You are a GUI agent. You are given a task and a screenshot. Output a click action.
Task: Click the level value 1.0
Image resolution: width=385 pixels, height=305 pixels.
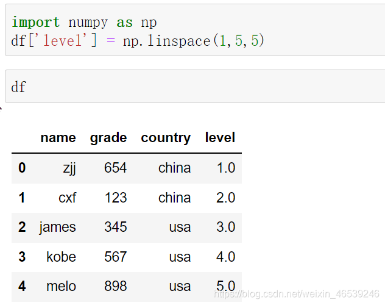(x=226, y=168)
